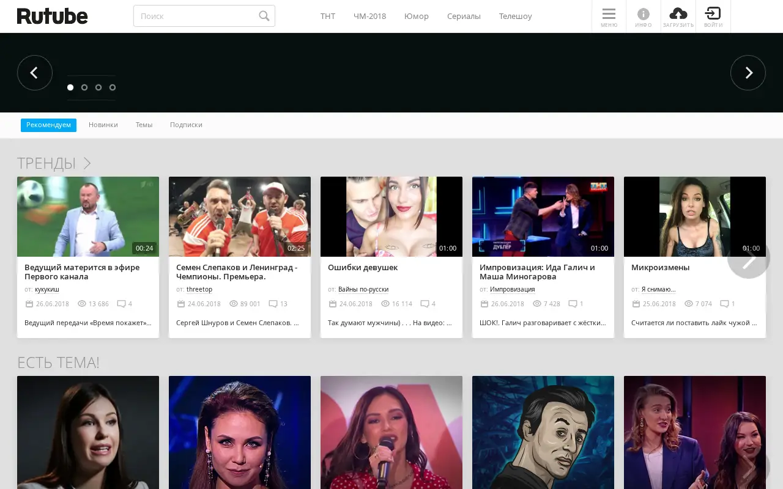Open the Ошибки девушек video thumbnail
The image size is (783, 489).
coord(391,216)
